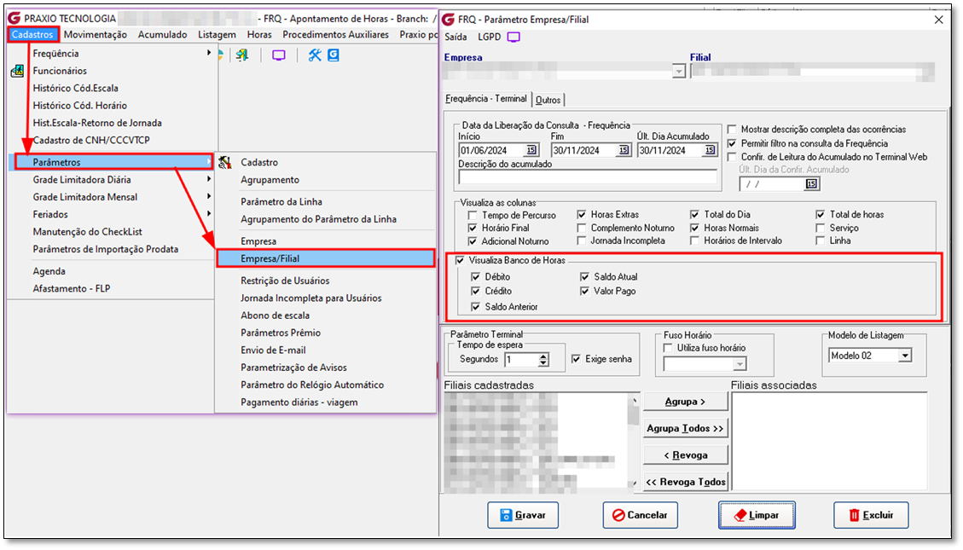Open the Fuso Horário dropdown
Viewport: 963px width, 550px height.
740,365
